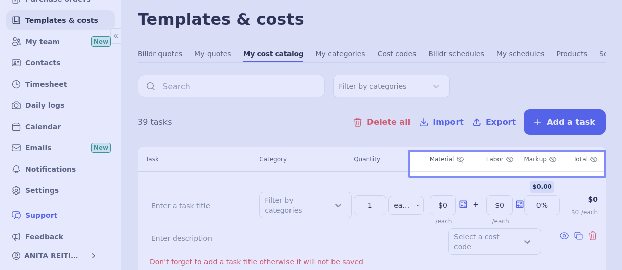Toggle the task row eye visibility icon
This screenshot has height=270, width=622.
(564, 236)
